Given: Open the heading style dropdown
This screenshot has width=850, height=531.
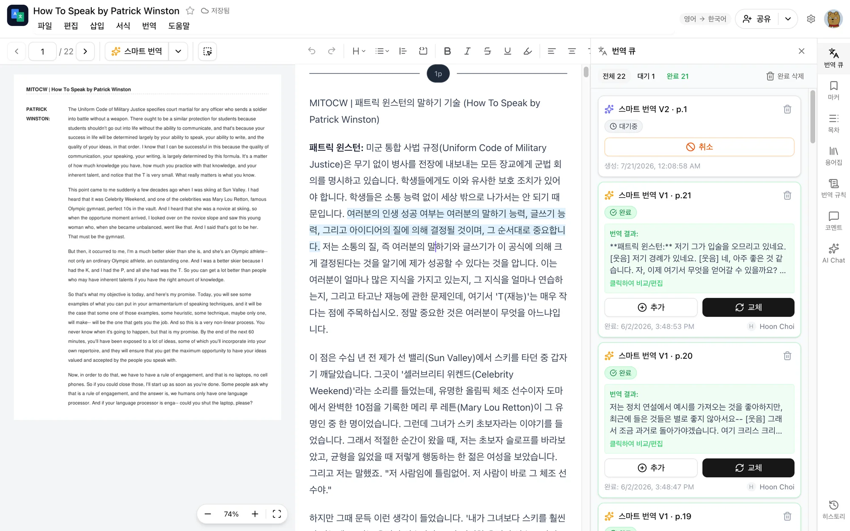Looking at the screenshot, I should (x=359, y=51).
